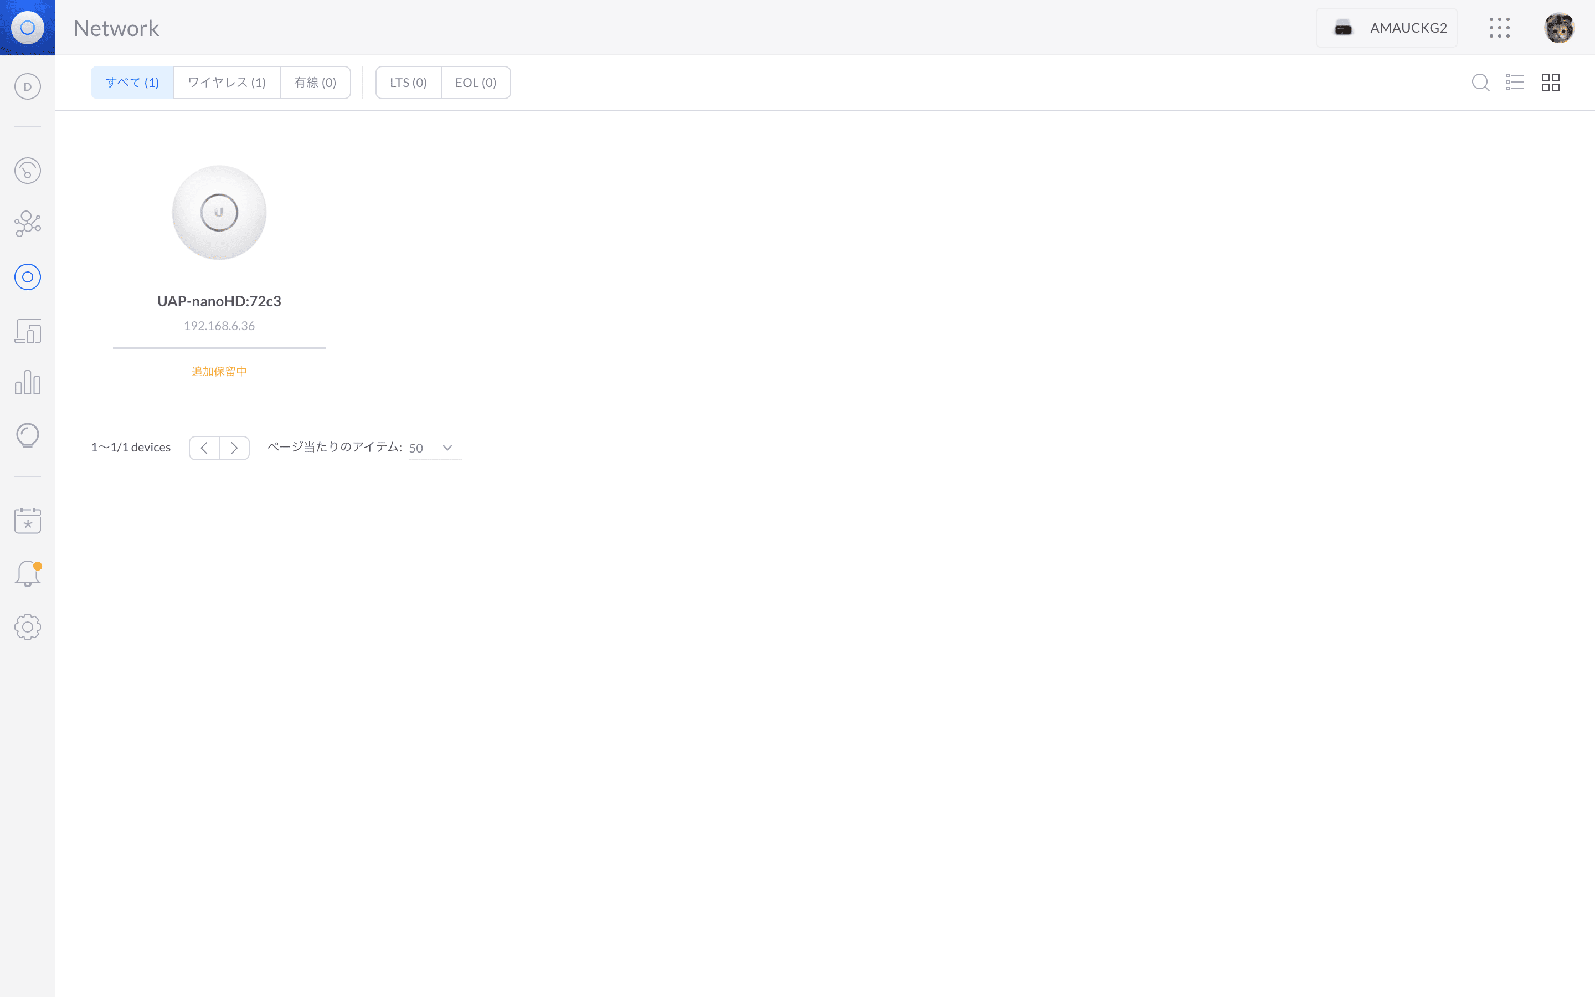Open the Statistics bar chart icon
This screenshot has width=1595, height=997.
[28, 382]
